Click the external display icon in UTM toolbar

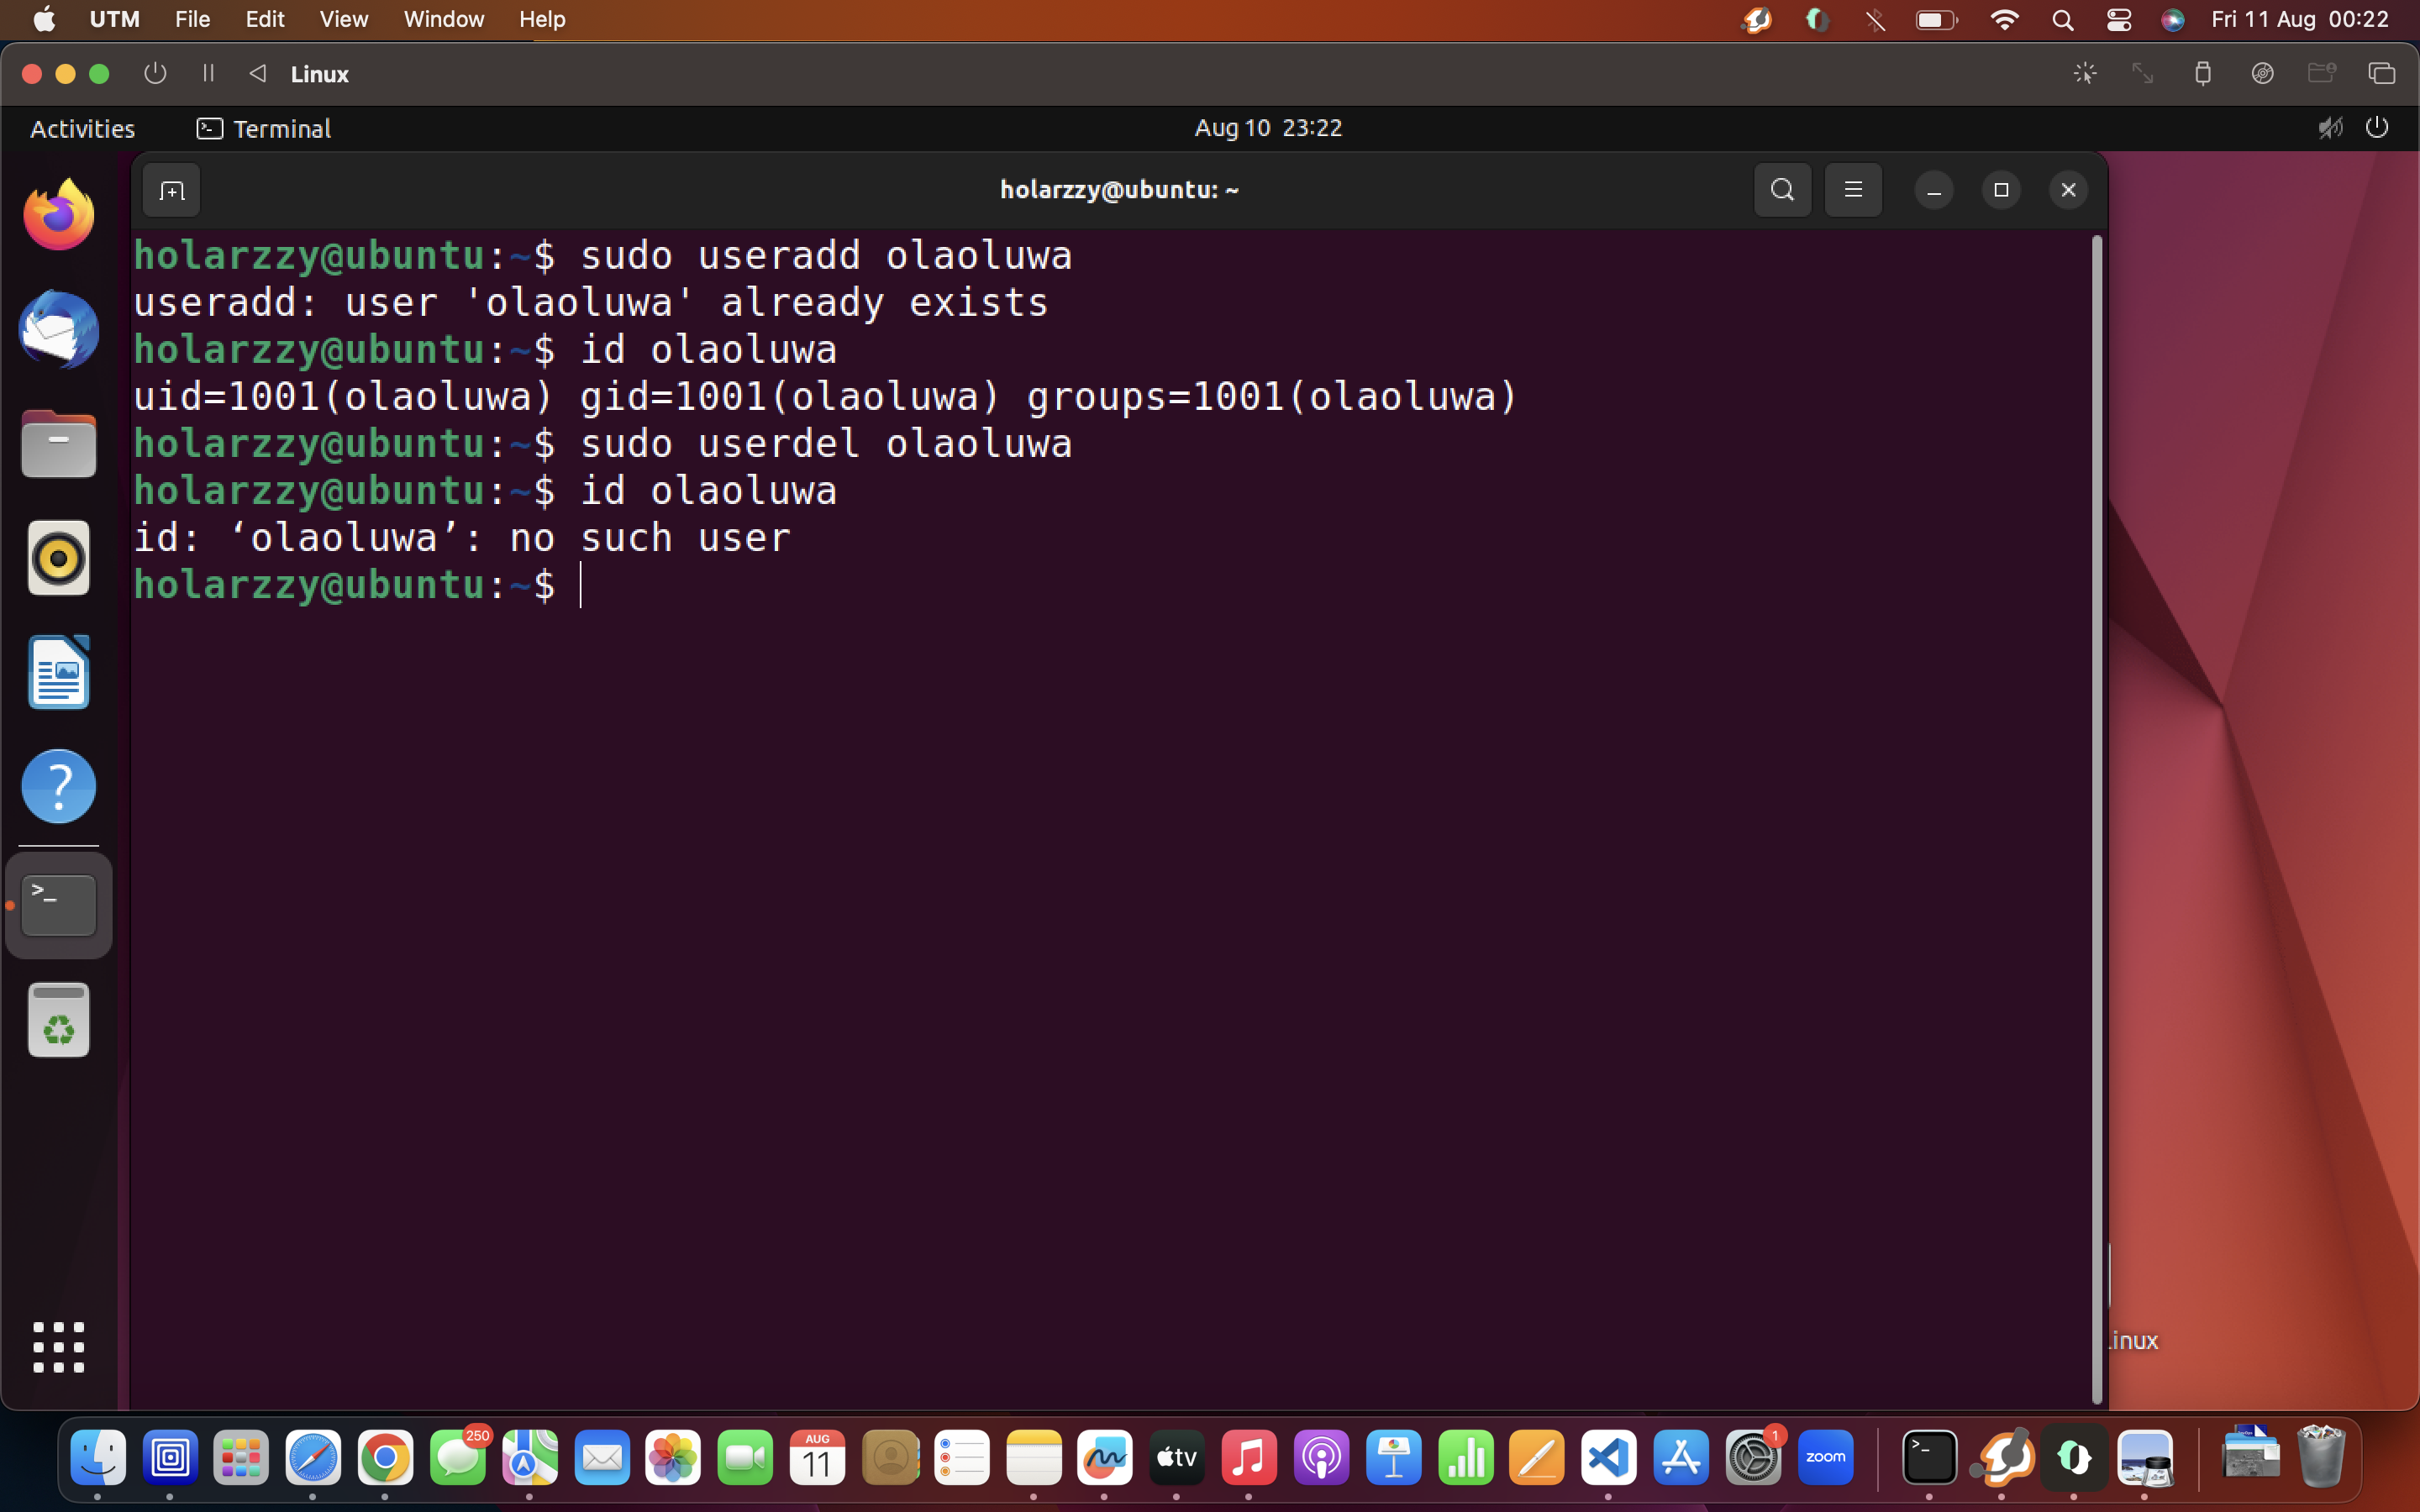pyautogui.click(x=2383, y=73)
